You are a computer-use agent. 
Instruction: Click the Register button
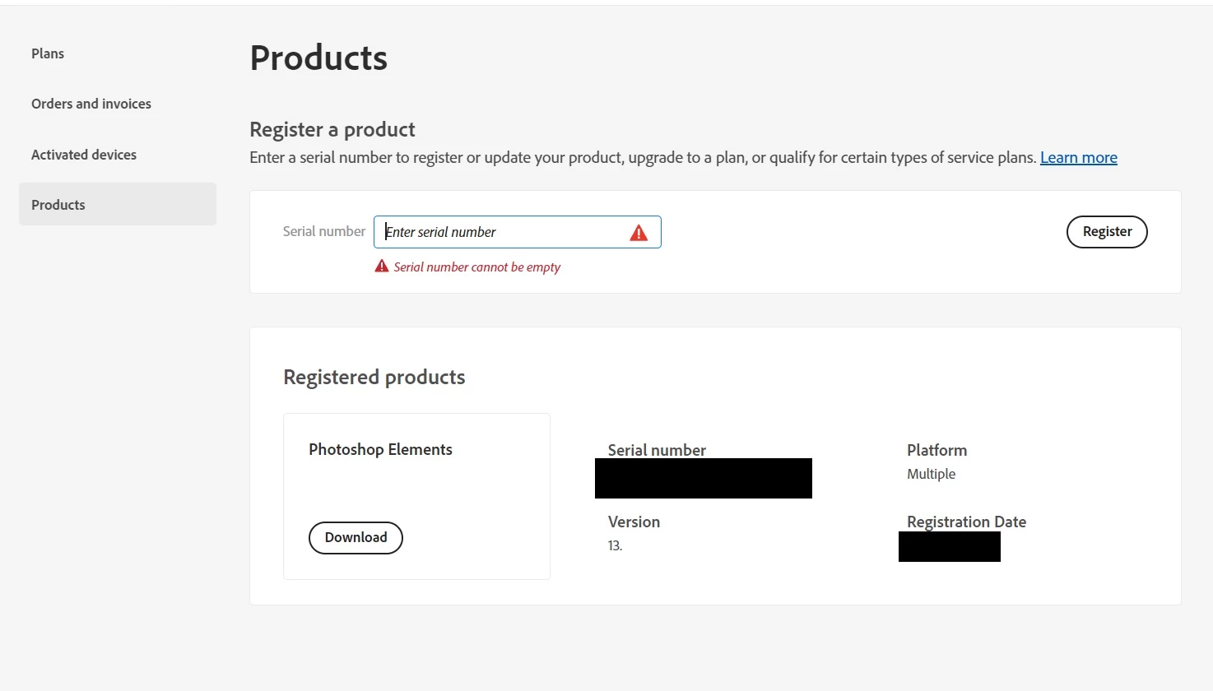[1107, 232]
